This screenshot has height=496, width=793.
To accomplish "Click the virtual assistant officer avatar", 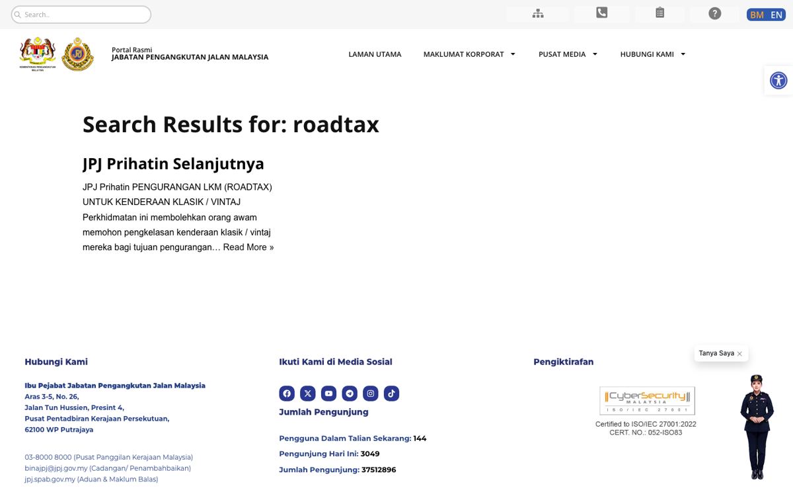I will [x=757, y=427].
